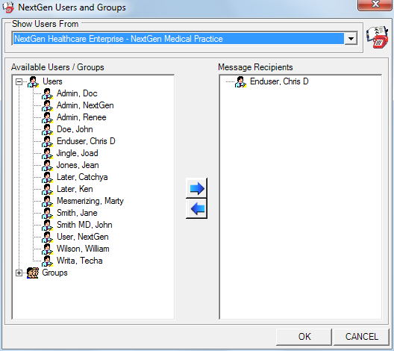This screenshot has width=394, height=351.
Task: Click the address book phone icon
Action: coord(377,37)
